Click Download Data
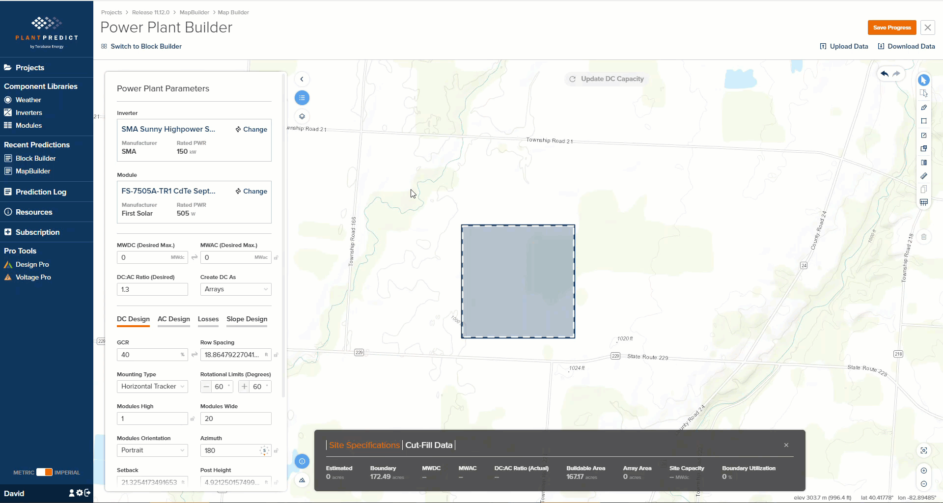943x503 pixels. 906,46
